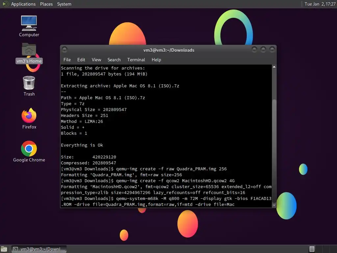Click the vm3@vm3:~/Downl... taskbar button
The image size is (337, 253).
pyautogui.click(x=39, y=249)
